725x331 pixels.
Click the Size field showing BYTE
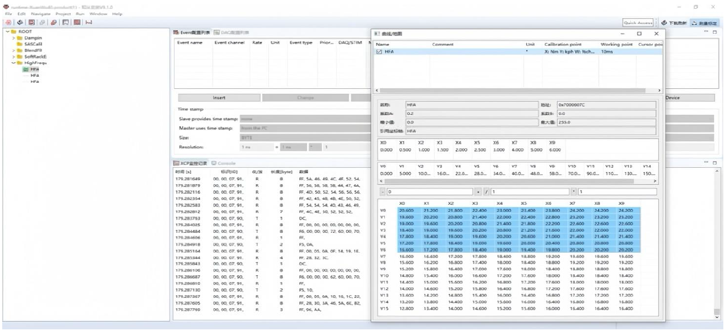pos(305,137)
